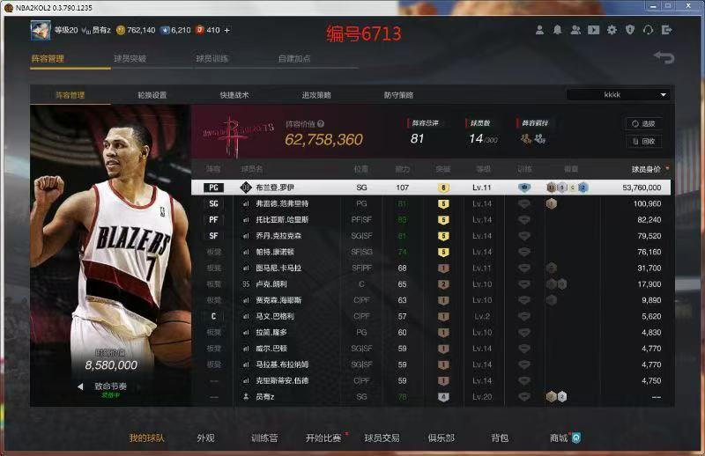This screenshot has width=705, height=456.
Task: Select the 克里斯蒂安.伍德 player row
Action: [431, 380]
